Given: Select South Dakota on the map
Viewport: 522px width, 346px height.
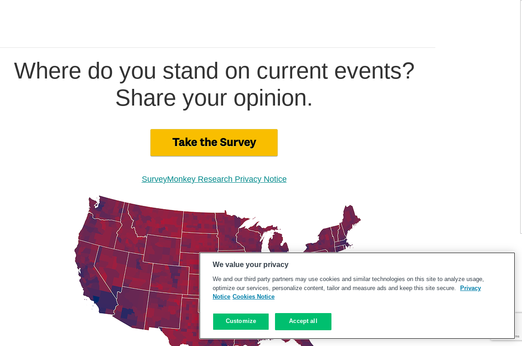Looking at the screenshot, I should coord(200,243).
